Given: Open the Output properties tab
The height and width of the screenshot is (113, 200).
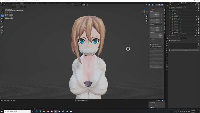Looking at the screenshot, I should coord(167,46).
